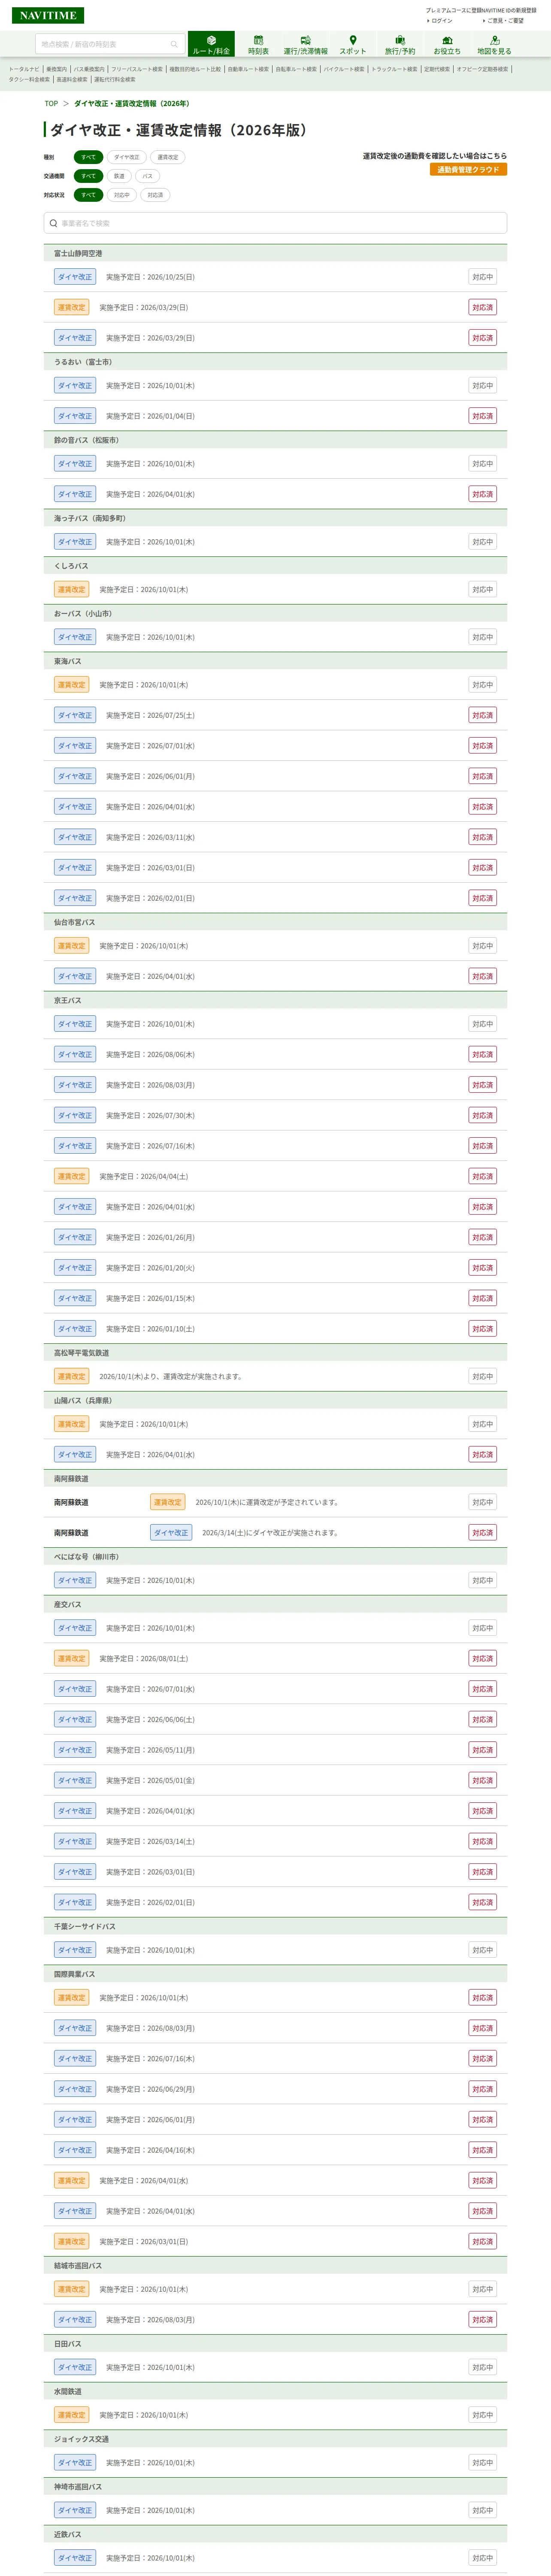The image size is (551, 2576).
Task: Click the 産交バス 2026/05/11(月) row
Action: point(275,1750)
